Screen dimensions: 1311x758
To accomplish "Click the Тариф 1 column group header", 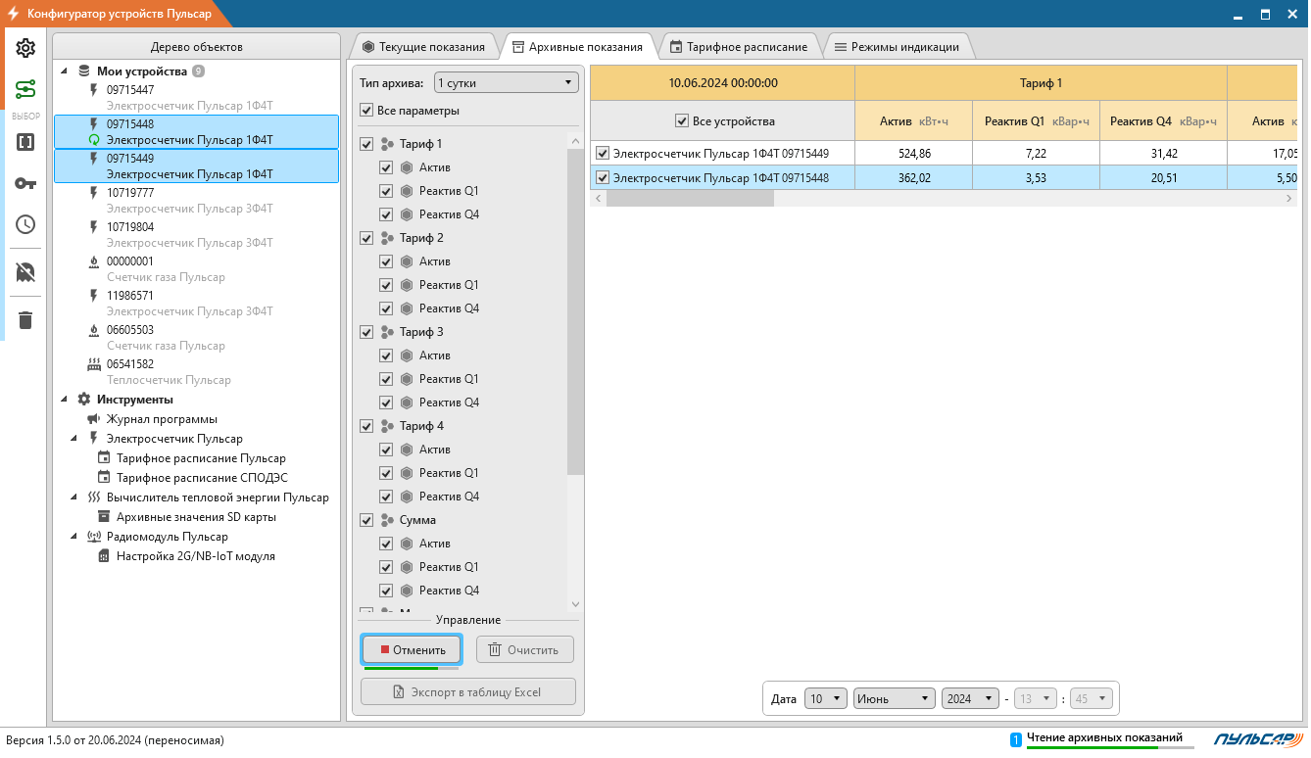I will pos(1041,83).
